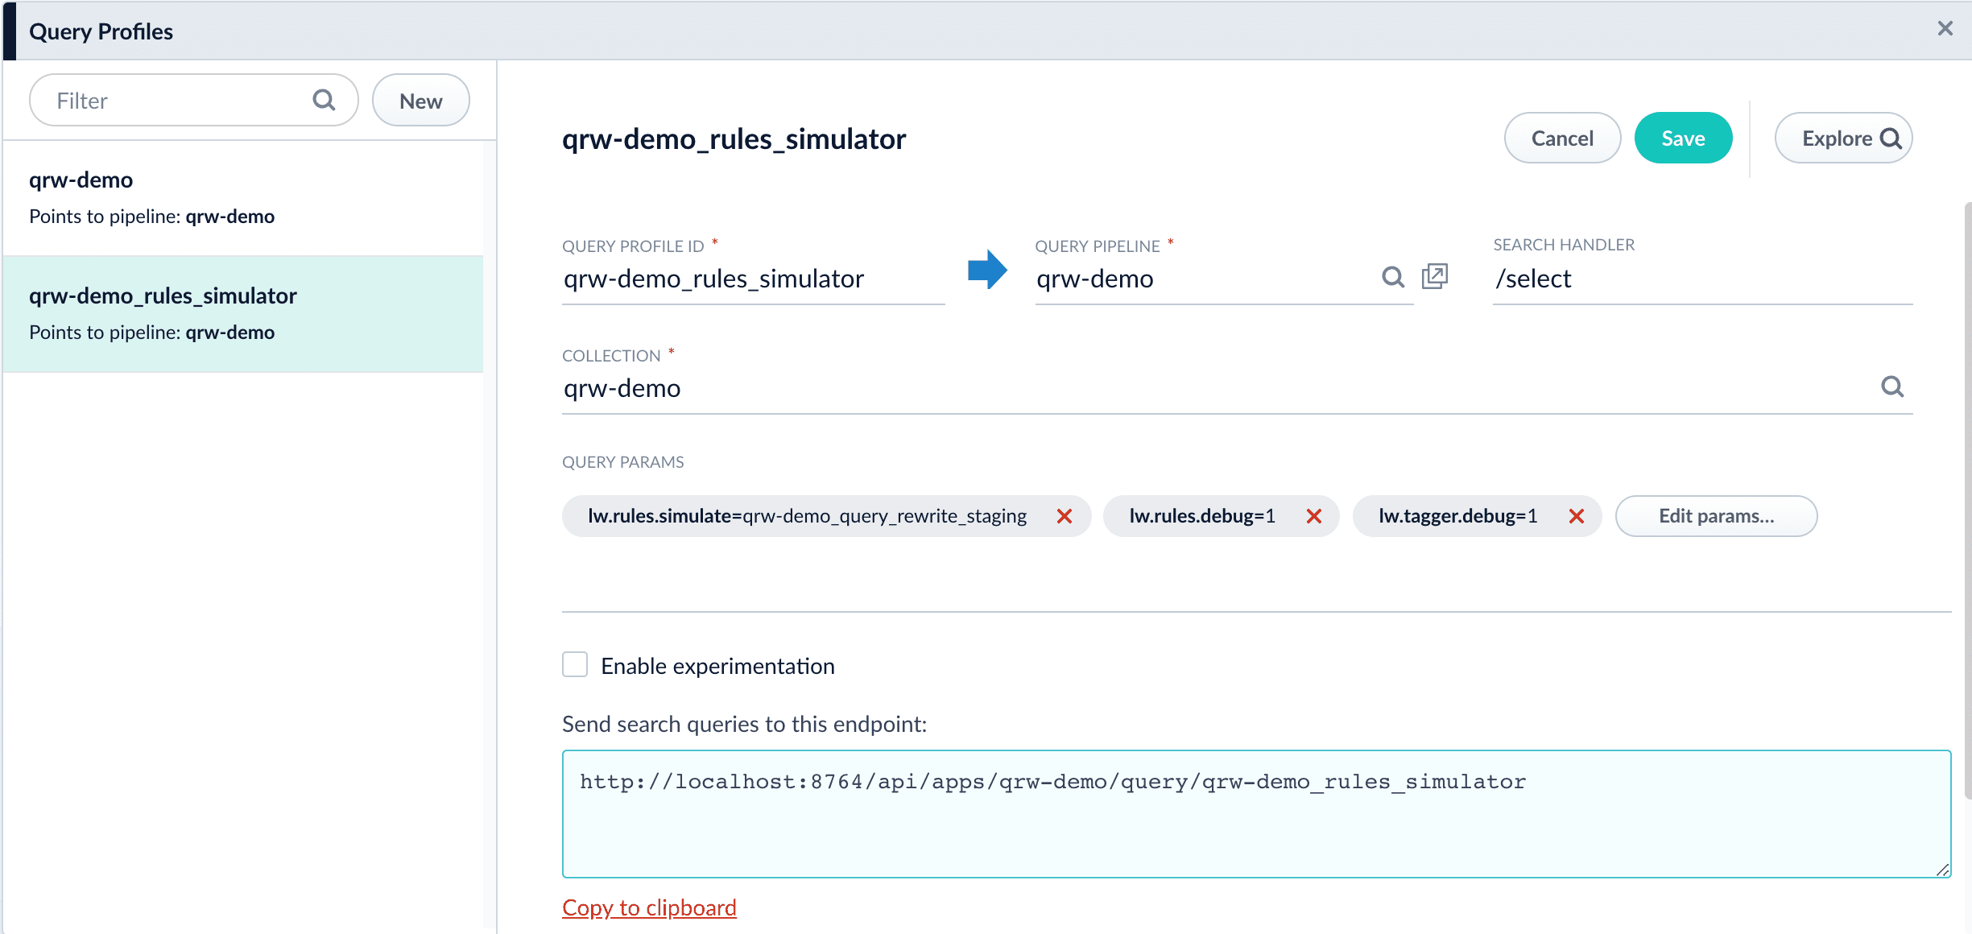This screenshot has height=934, width=1972.
Task: Open pipeline in new window icon
Action: click(1434, 276)
